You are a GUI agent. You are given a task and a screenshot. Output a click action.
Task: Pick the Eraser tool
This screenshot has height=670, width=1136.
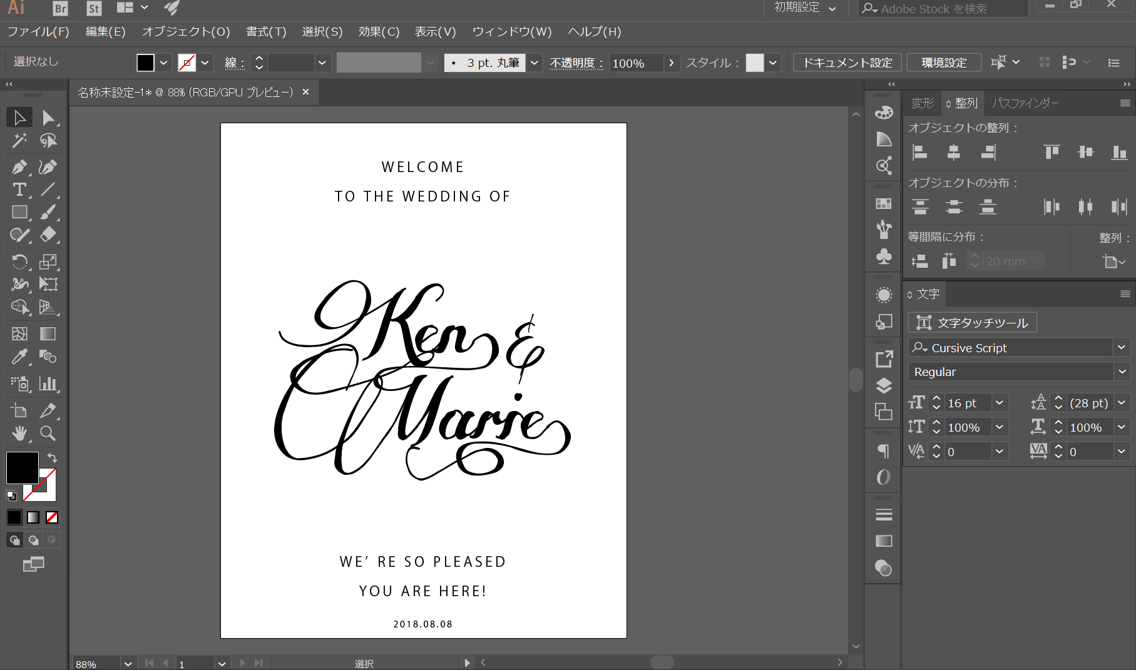[x=48, y=235]
